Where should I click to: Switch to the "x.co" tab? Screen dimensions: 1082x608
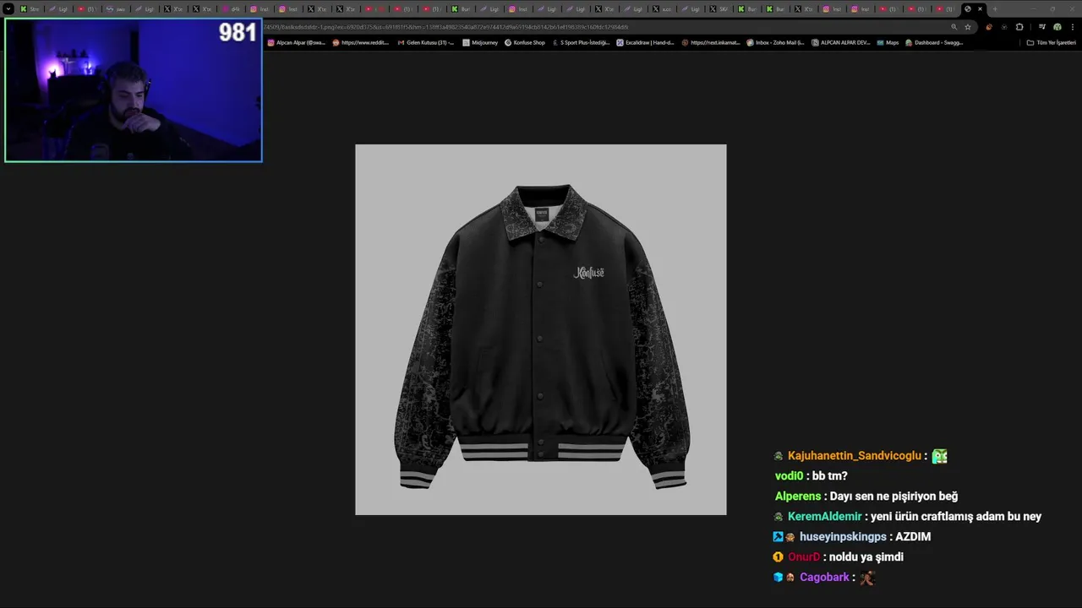[662, 8]
